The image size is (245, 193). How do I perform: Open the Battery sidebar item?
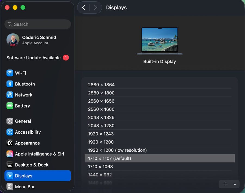(x=38, y=106)
